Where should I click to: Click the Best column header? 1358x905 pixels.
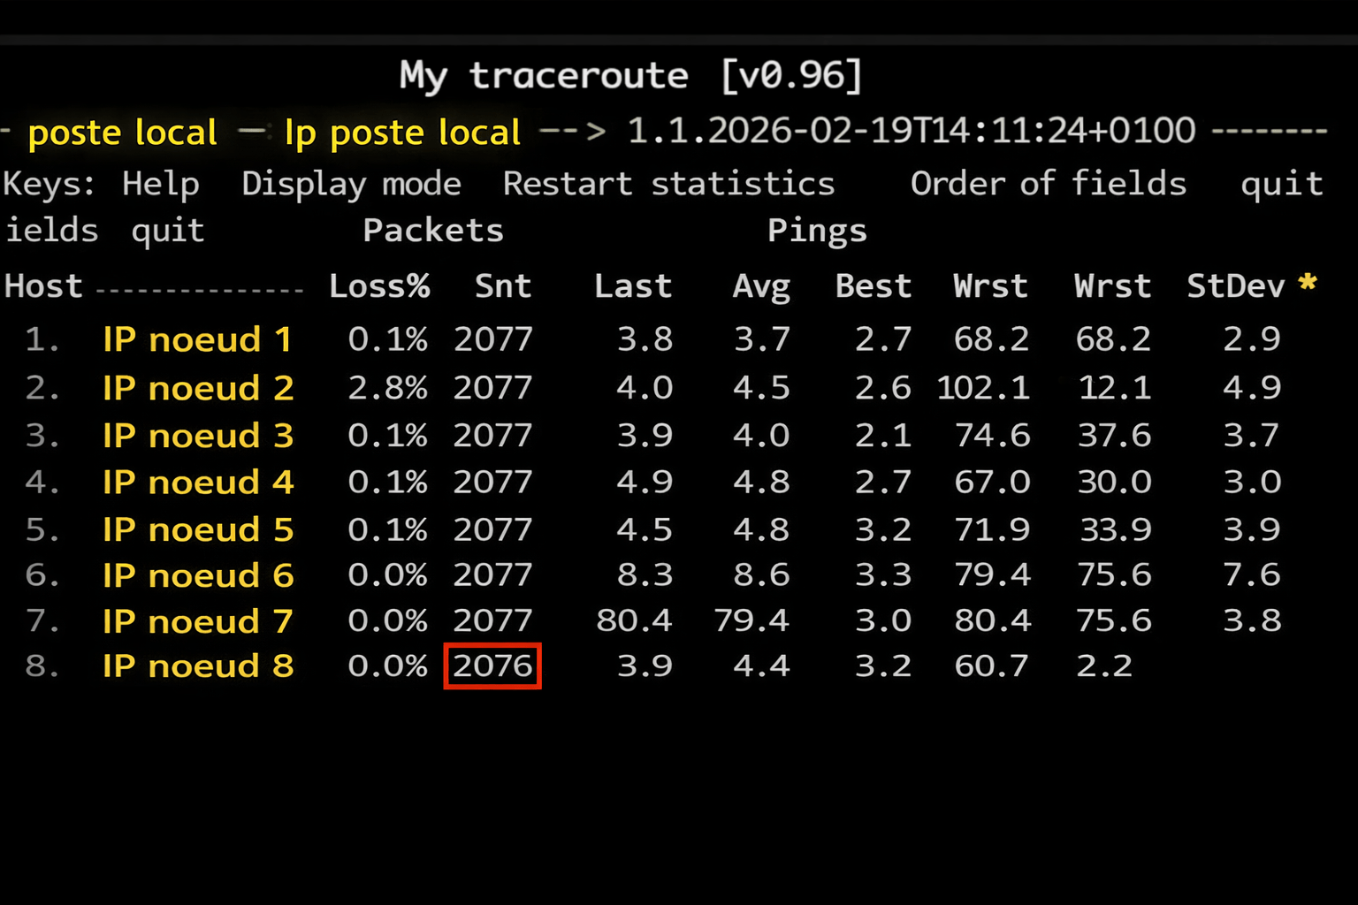pyautogui.click(x=874, y=286)
